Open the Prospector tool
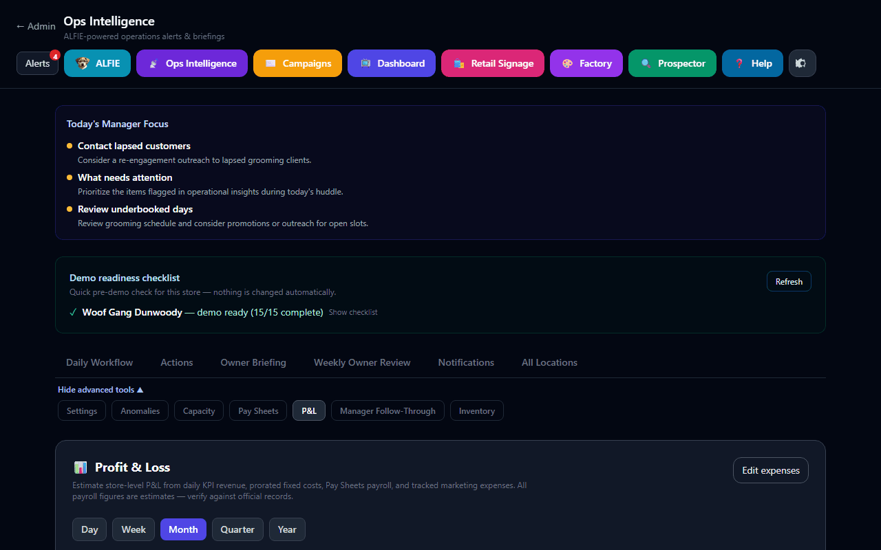Viewport: 881px width, 550px height. click(x=672, y=63)
